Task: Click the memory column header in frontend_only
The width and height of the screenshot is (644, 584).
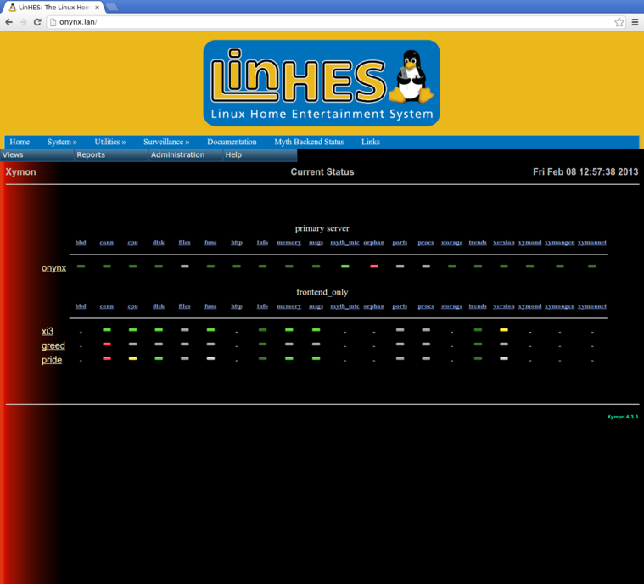Action: pos(288,306)
